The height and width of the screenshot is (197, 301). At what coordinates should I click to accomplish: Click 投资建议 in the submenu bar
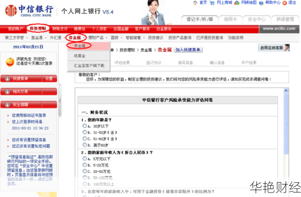tap(156, 38)
